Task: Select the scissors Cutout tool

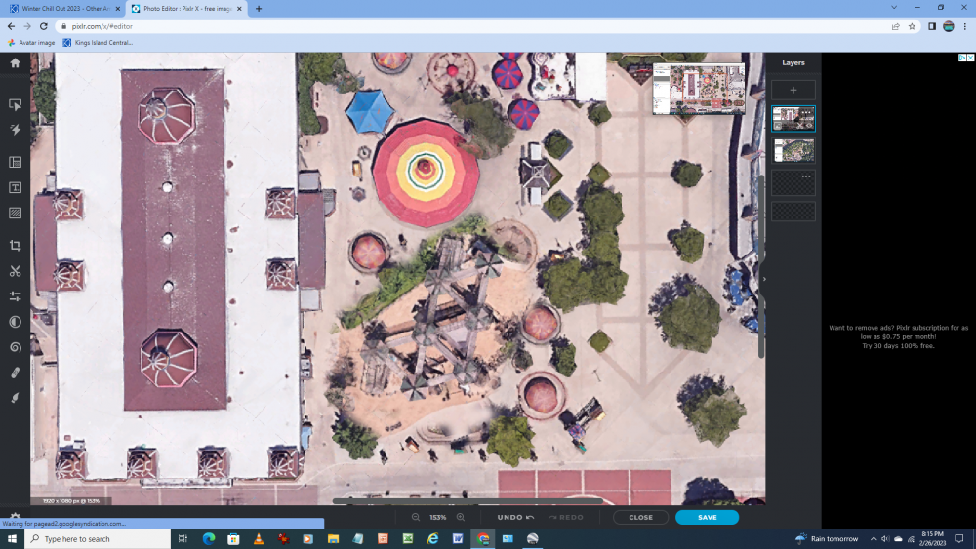Action: [x=15, y=271]
